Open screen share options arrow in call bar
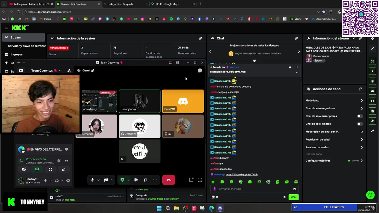The width and height of the screenshot is (379, 213). [x=129, y=180]
